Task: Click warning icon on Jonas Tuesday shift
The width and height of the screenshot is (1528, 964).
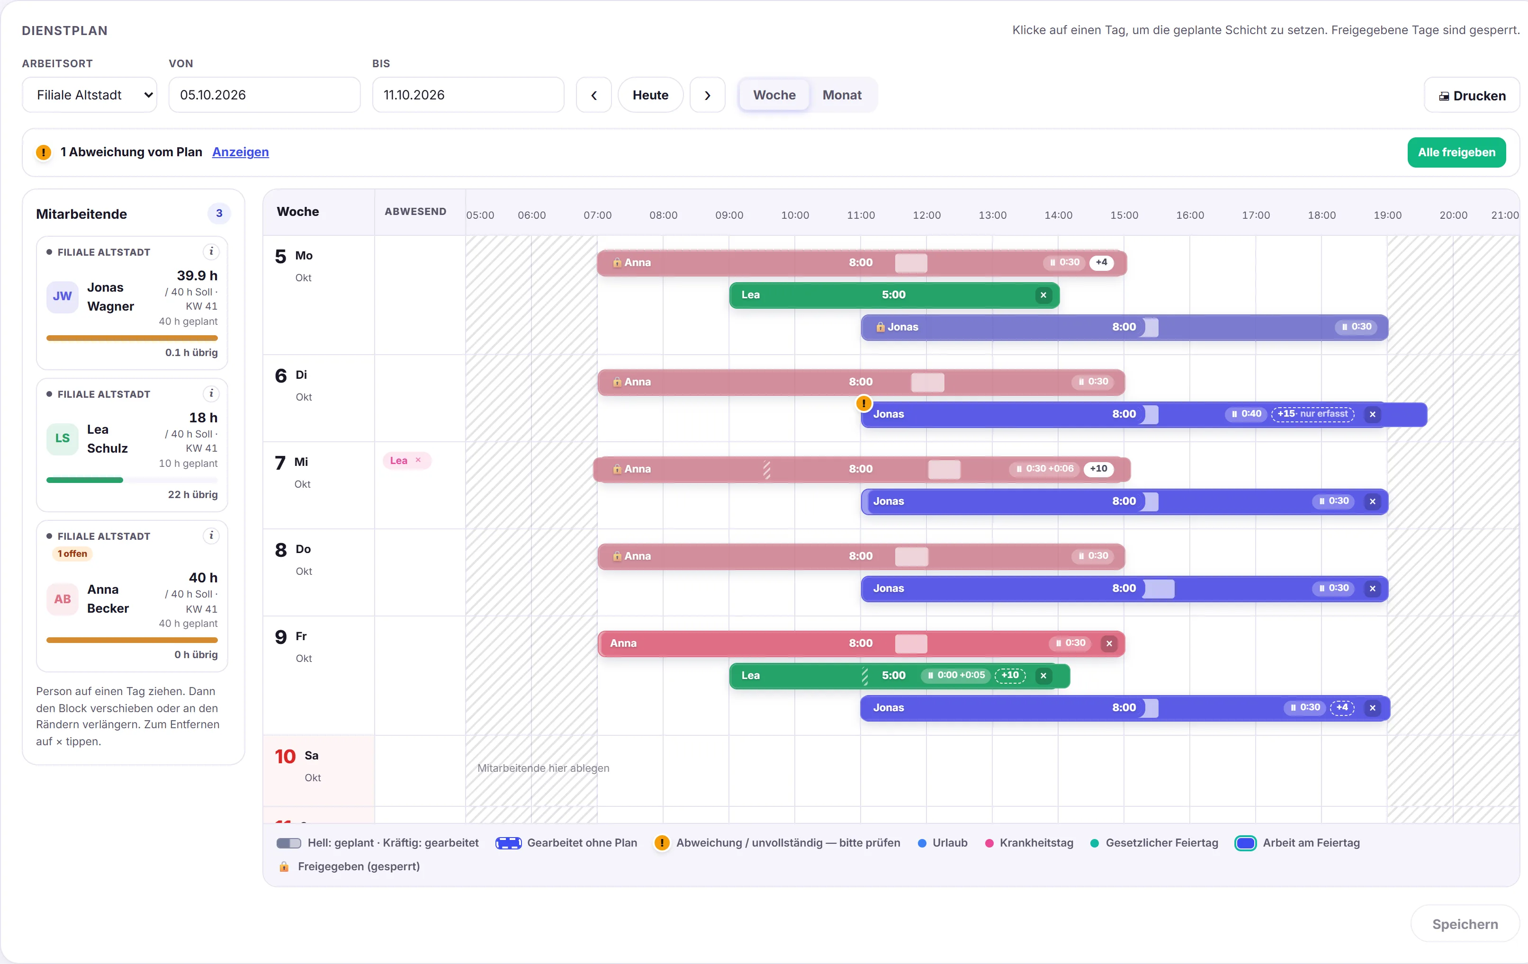Action: [x=863, y=403]
